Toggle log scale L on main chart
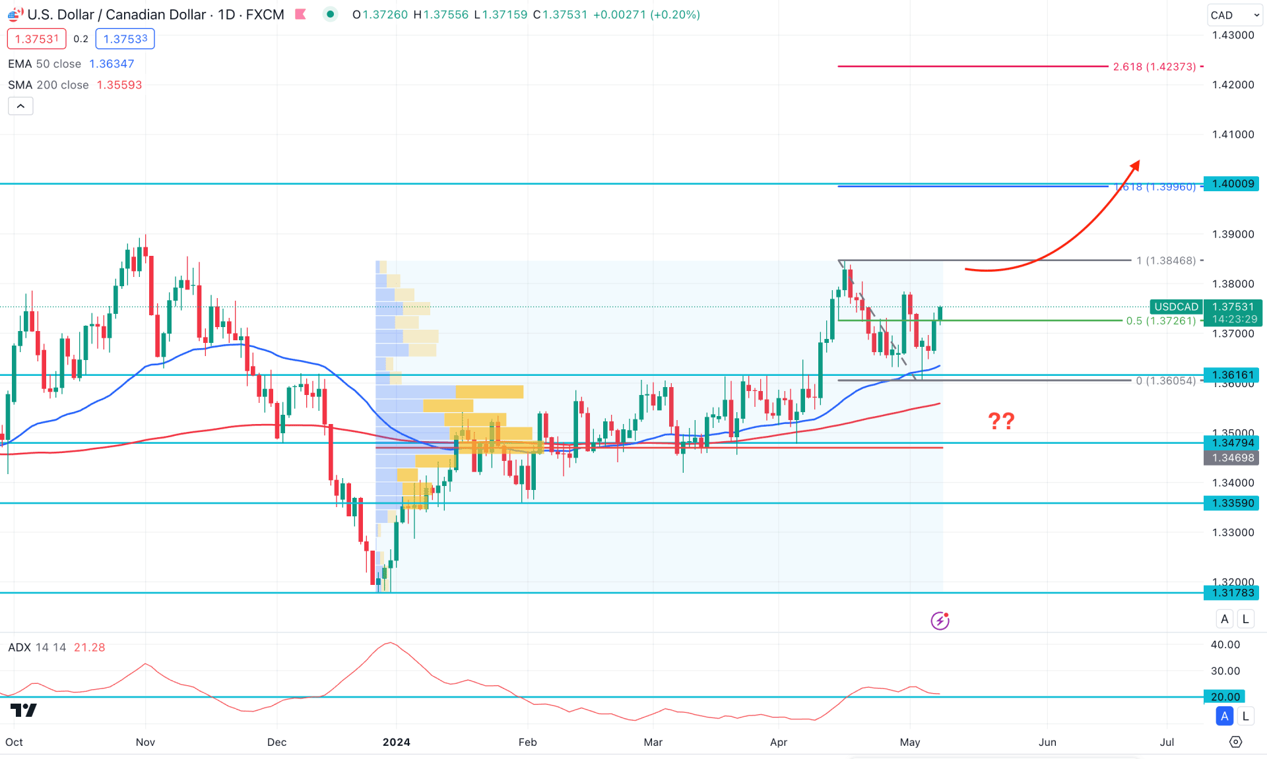The width and height of the screenshot is (1267, 759). [1245, 619]
